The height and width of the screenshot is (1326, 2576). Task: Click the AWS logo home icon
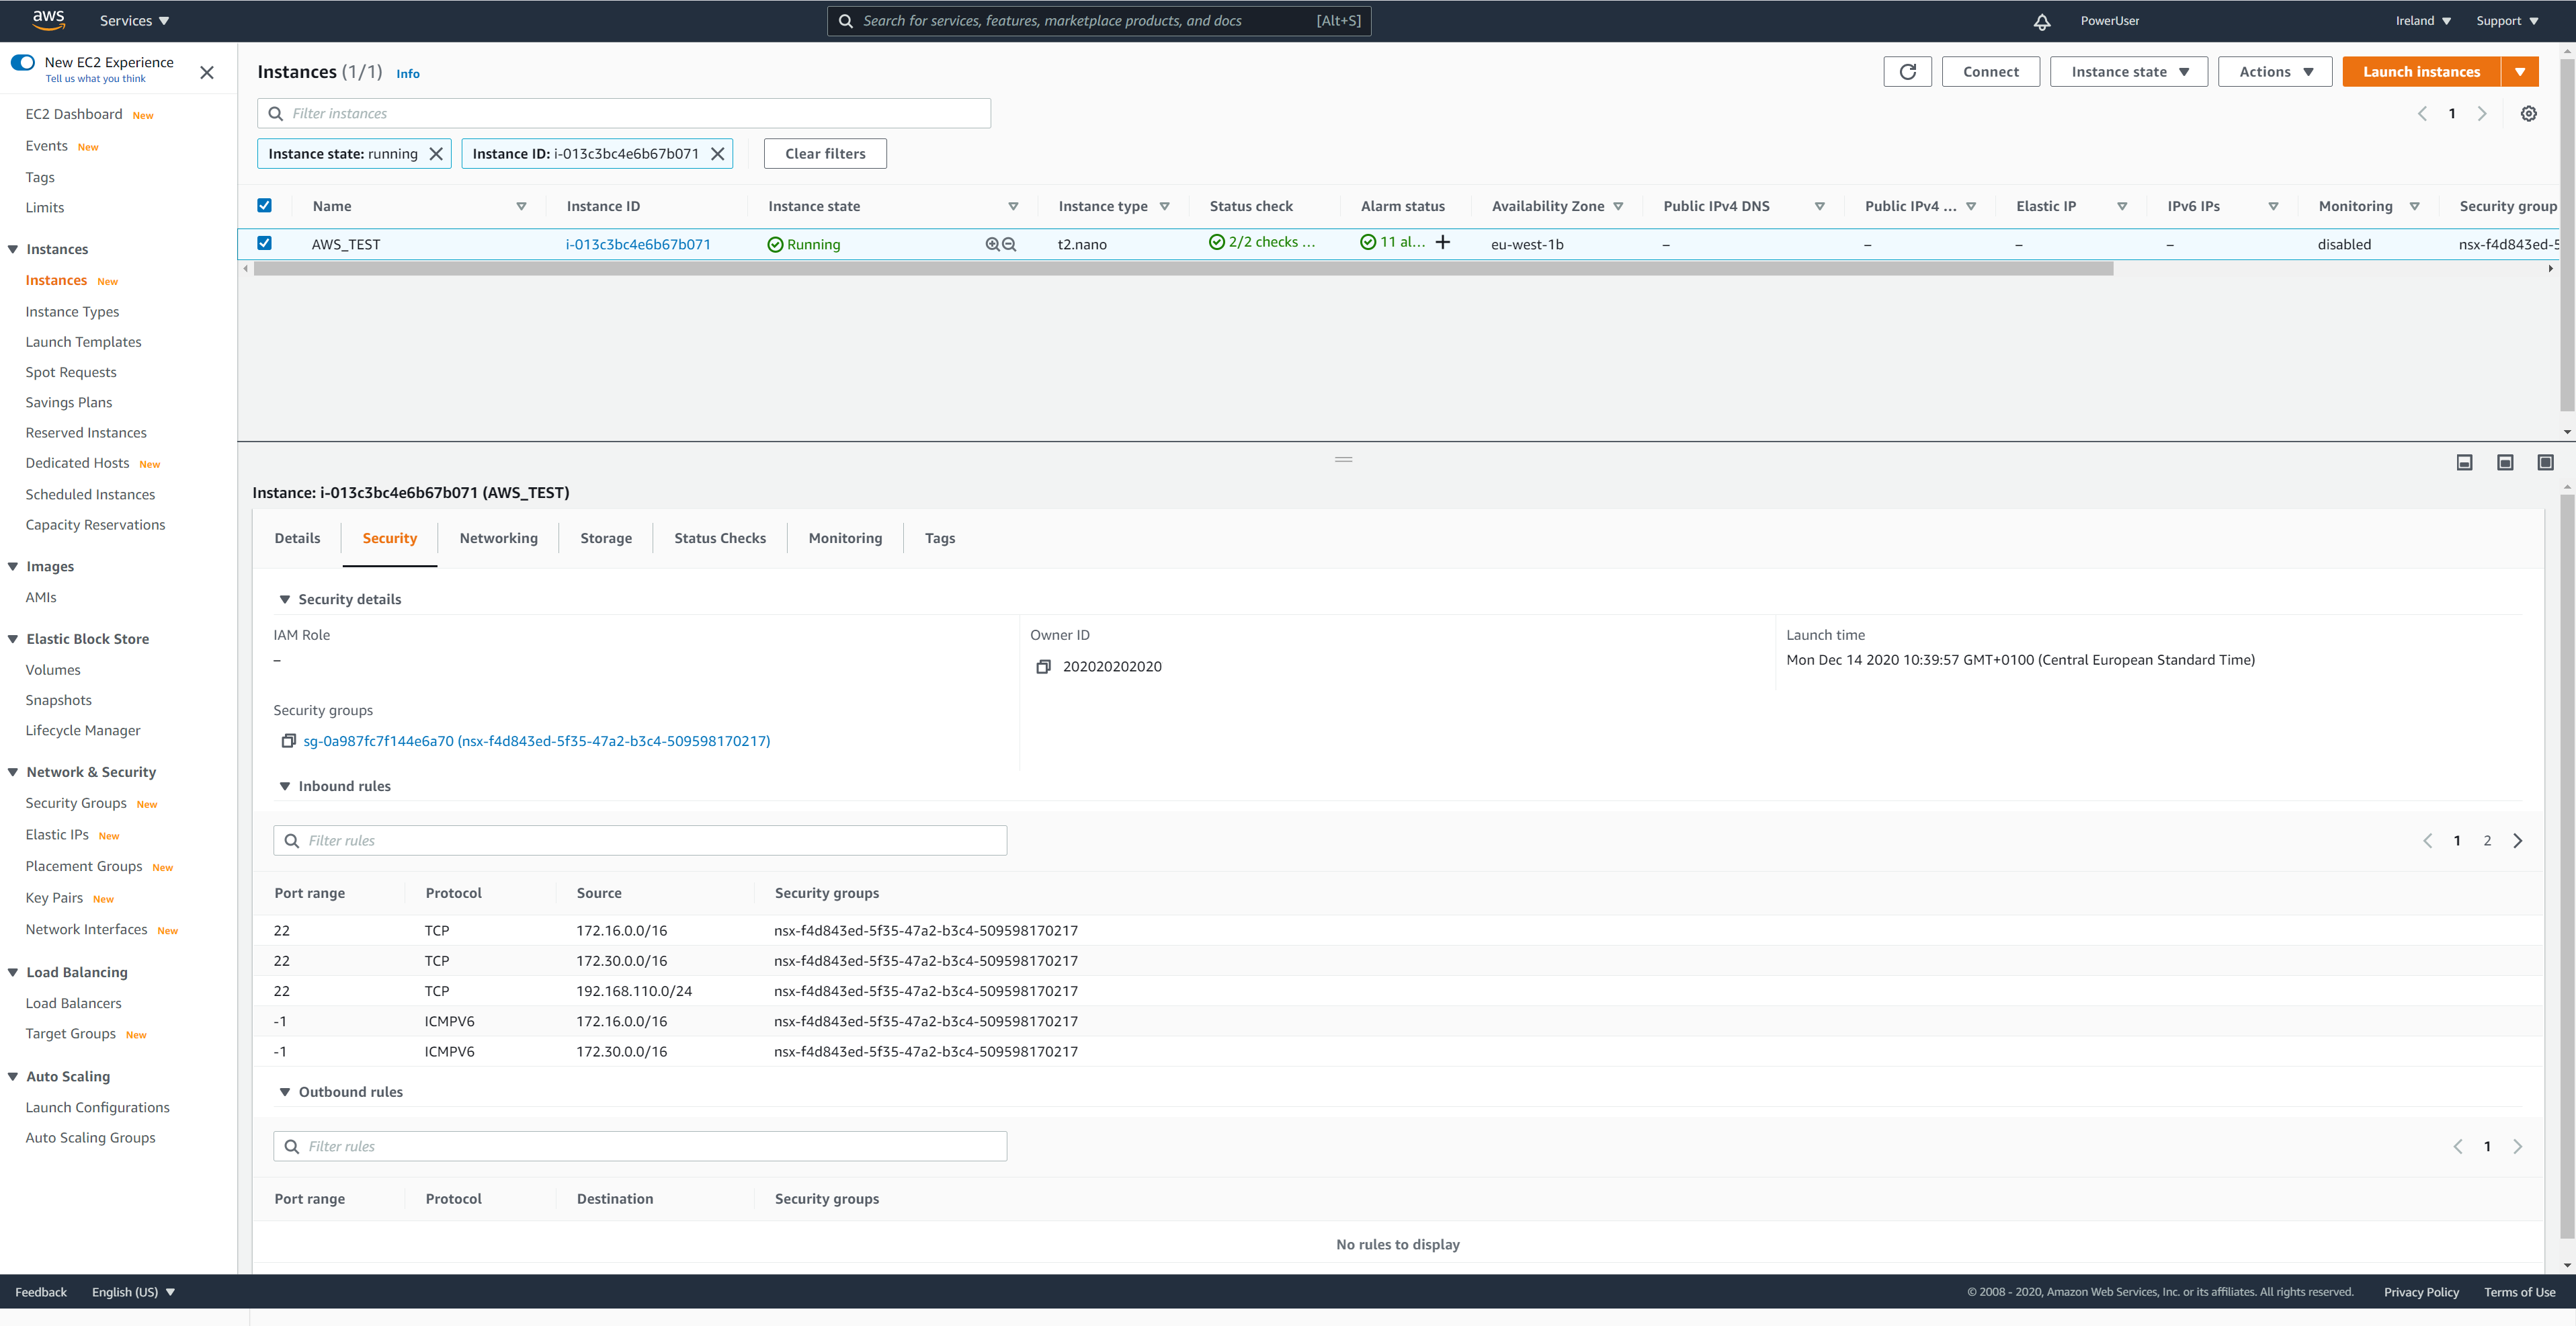48,20
